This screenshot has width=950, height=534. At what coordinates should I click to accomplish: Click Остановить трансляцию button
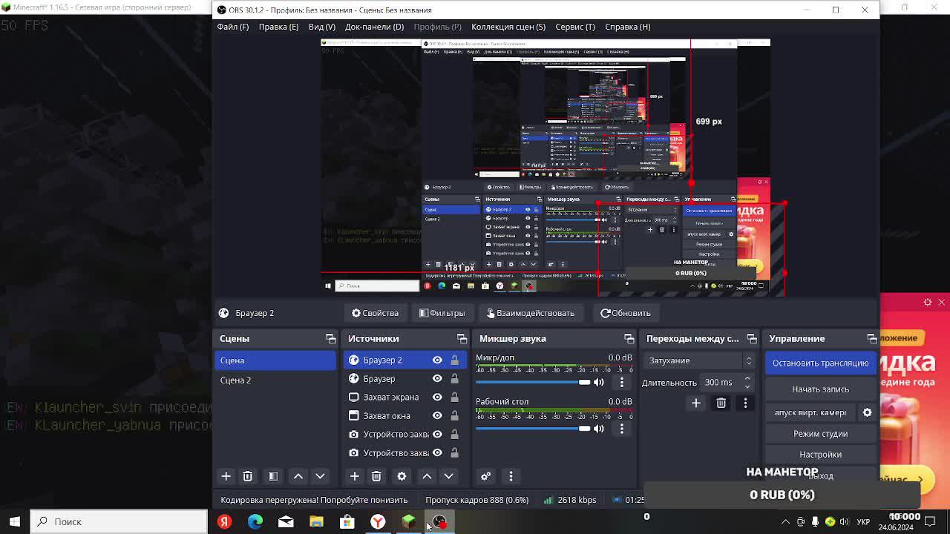820,363
